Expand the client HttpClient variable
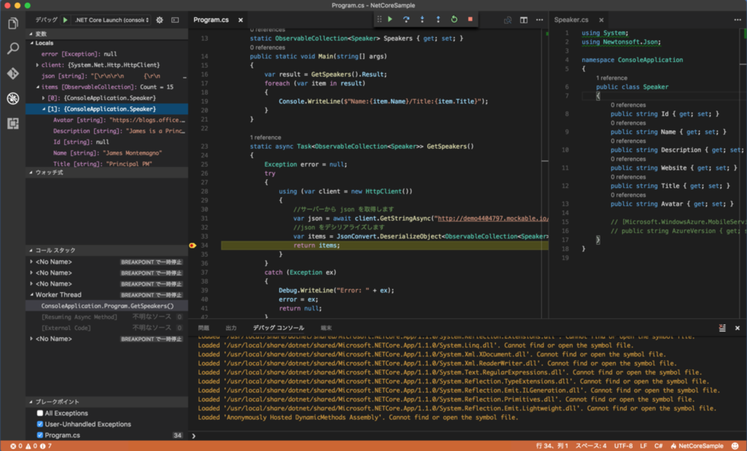747x451 pixels. click(x=38, y=65)
